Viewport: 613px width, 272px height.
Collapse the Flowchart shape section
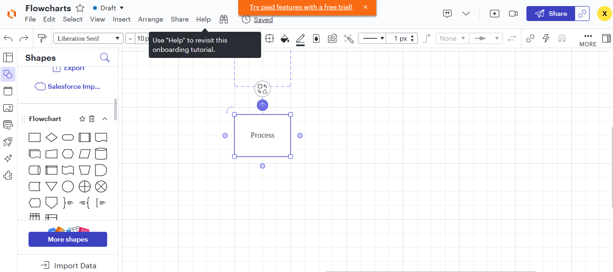[105, 119]
